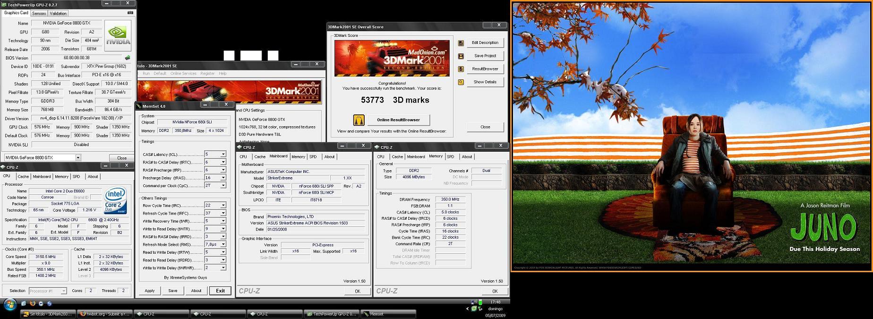Switch to 3DMark2001 taskbar button
The width and height of the screenshot is (873, 319).
pos(48,314)
